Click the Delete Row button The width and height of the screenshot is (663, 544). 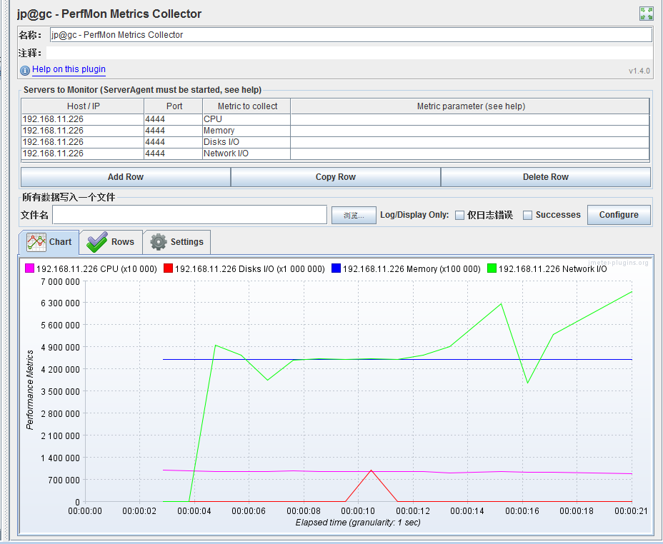click(545, 177)
